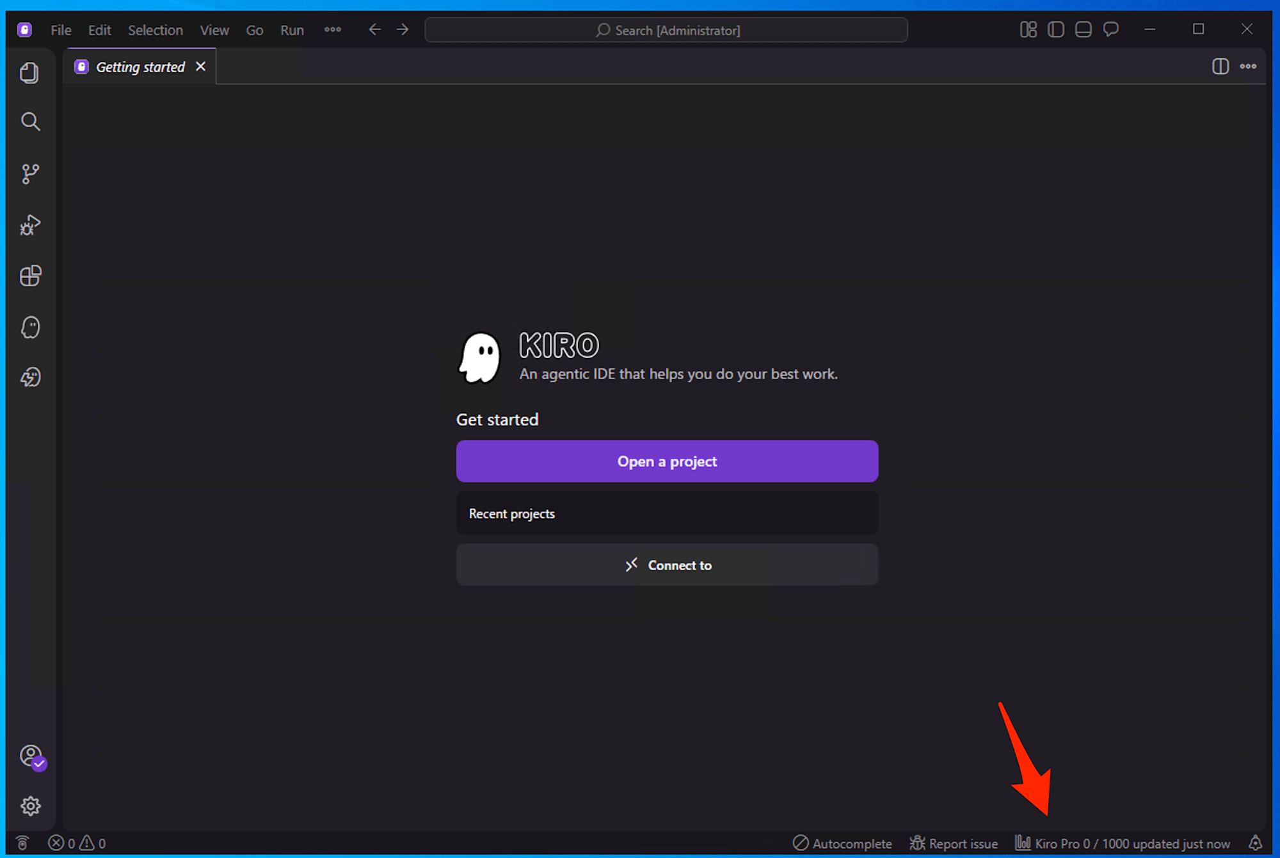
Task: Expand the hidden menu bar items
Action: pyautogui.click(x=333, y=29)
